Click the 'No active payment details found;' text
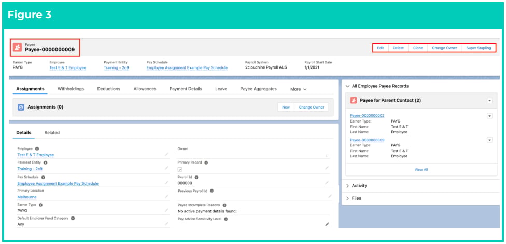The image size is (506, 244). click(x=207, y=211)
